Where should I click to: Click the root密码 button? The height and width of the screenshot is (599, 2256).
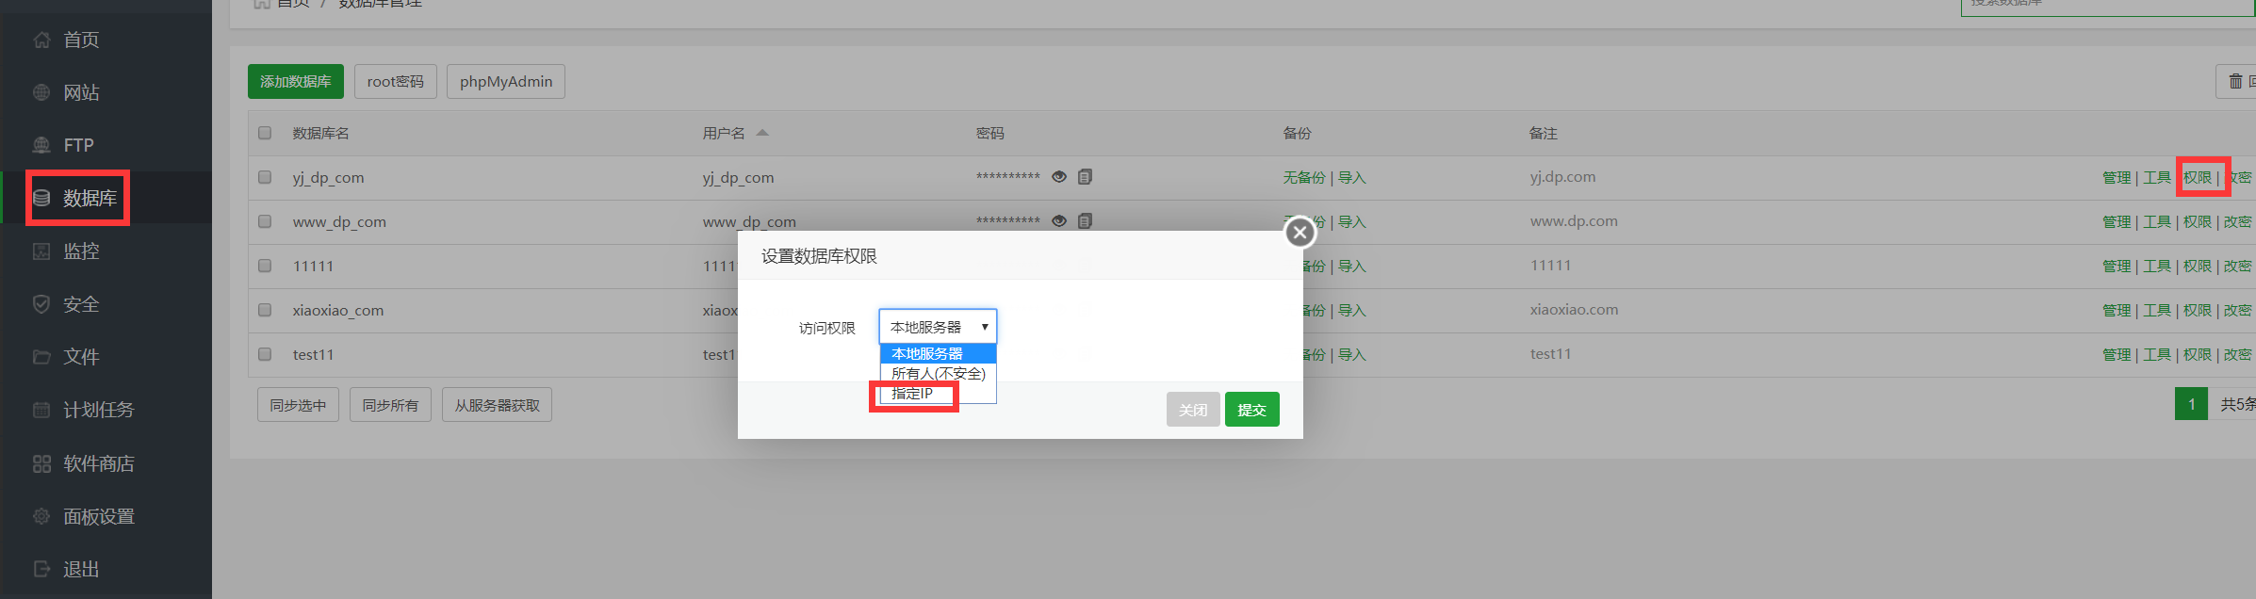(x=396, y=82)
